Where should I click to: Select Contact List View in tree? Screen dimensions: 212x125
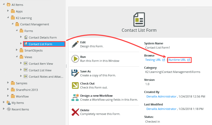tap(40, 70)
